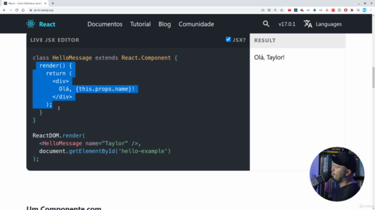Click the 'return (' code line
The width and height of the screenshot is (375, 210).
click(59, 73)
